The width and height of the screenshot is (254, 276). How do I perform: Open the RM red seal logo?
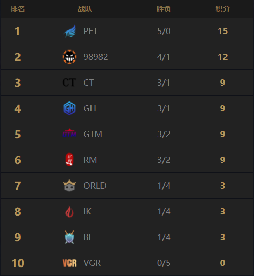69,159
